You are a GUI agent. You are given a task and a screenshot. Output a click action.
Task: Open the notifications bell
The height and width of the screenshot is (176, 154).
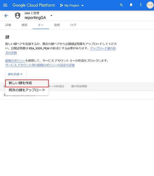(x=131, y=5)
